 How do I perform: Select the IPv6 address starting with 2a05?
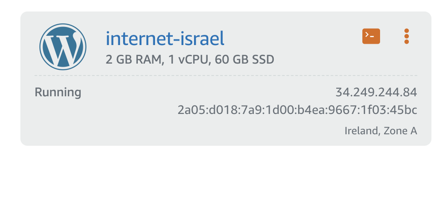pos(297,110)
